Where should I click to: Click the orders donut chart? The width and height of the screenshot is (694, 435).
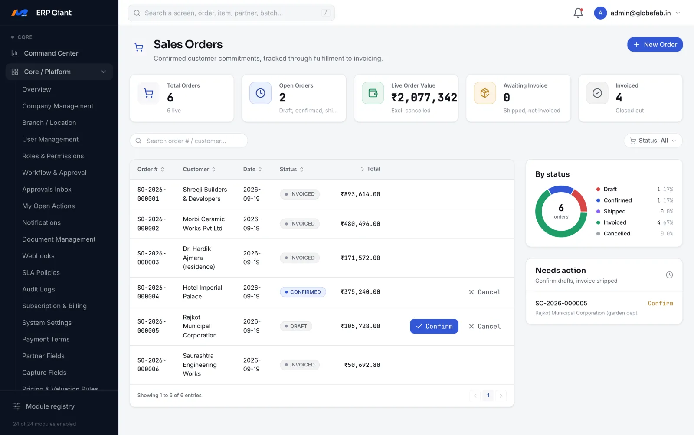tap(561, 212)
